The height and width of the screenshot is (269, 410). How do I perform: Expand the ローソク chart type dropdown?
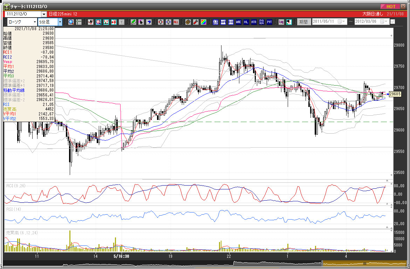tap(35, 22)
